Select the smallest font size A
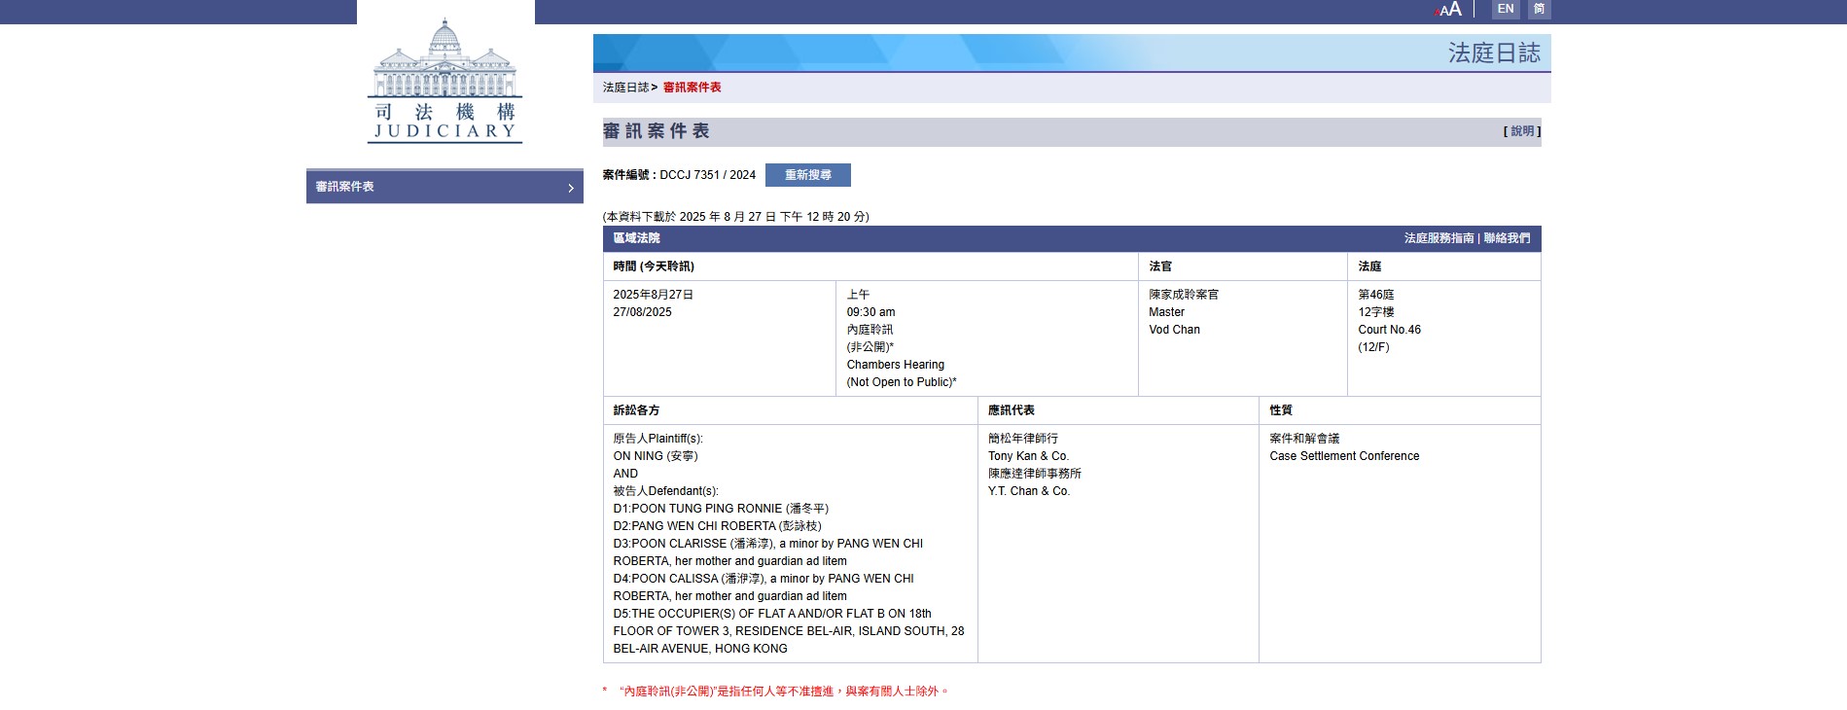The width and height of the screenshot is (1847, 710). pos(1437,13)
